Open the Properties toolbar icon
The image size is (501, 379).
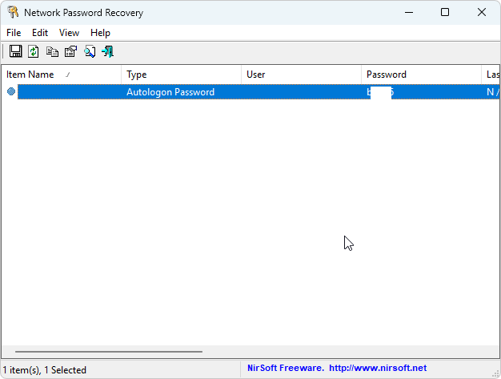pyautogui.click(x=70, y=51)
